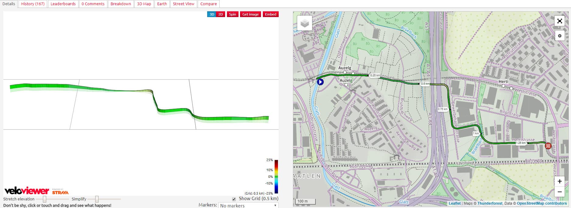571x208 pixels.
Task: Click the Embed button
Action: (x=270, y=14)
